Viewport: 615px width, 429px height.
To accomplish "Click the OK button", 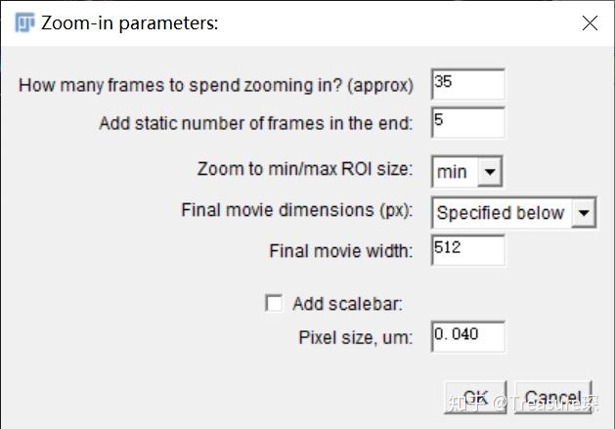I will pyautogui.click(x=475, y=397).
